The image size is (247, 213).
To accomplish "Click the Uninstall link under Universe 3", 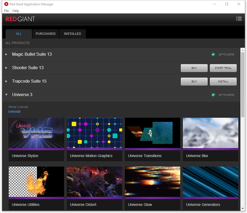I will tap(14, 111).
